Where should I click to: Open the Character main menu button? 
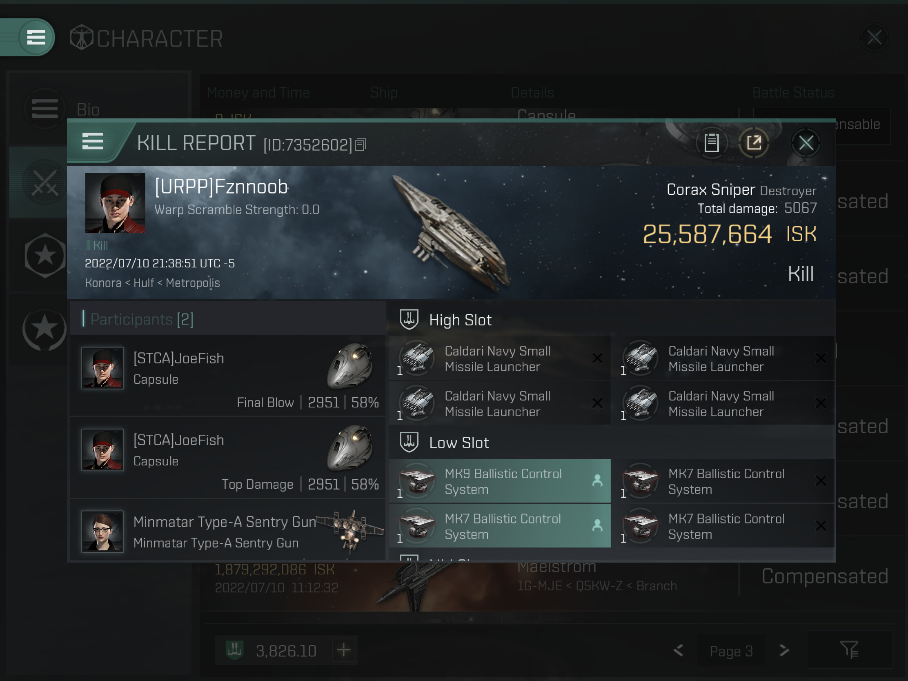36,37
